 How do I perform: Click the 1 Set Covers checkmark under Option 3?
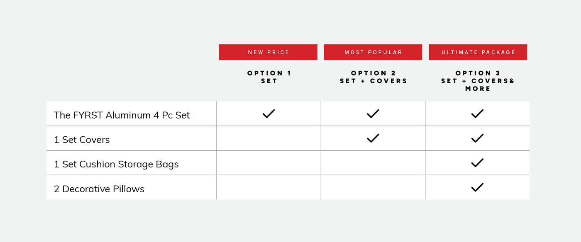point(477,138)
